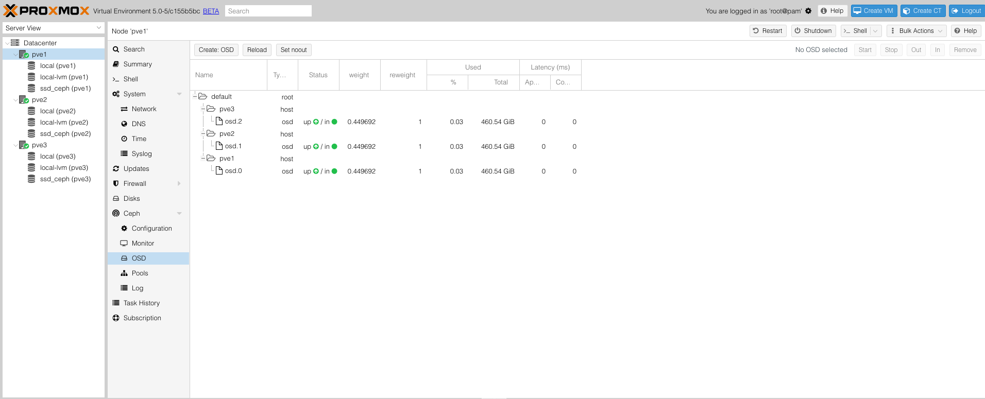985x399 pixels.
Task: Open the Disks menu entry
Action: (x=148, y=199)
